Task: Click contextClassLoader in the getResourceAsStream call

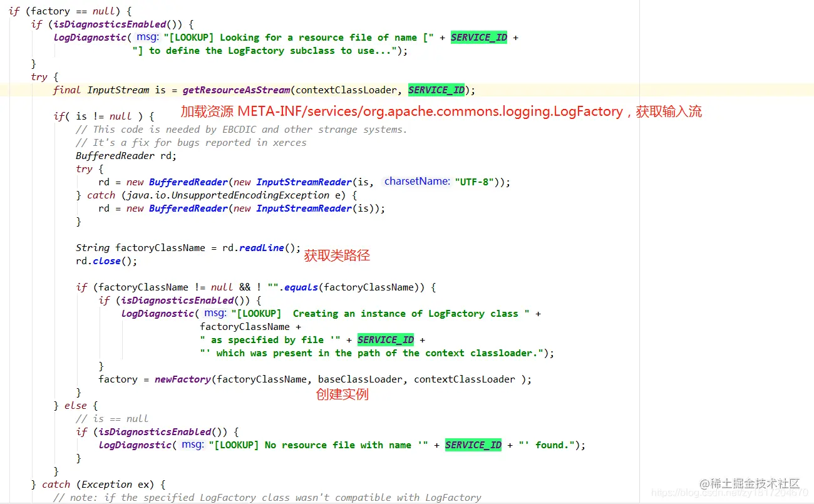Action: point(346,90)
